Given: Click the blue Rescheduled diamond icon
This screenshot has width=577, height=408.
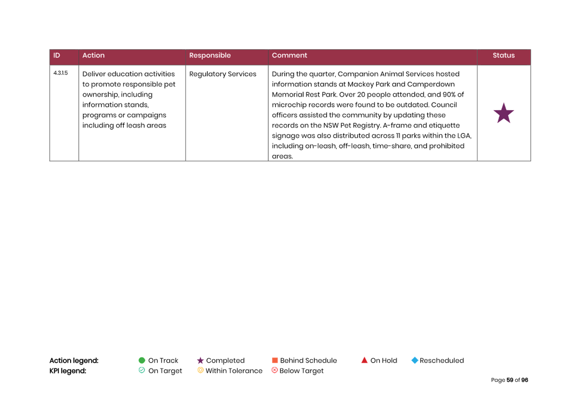Looking at the screenshot, I should [414, 361].
